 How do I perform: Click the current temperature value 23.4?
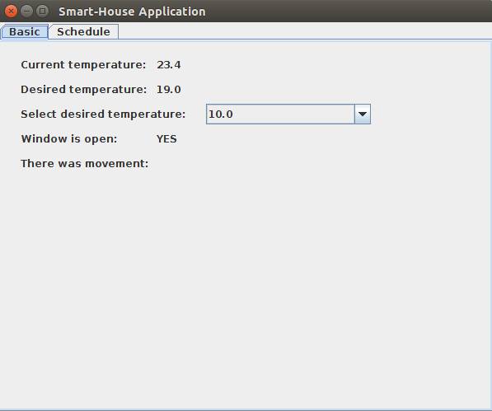(169, 65)
